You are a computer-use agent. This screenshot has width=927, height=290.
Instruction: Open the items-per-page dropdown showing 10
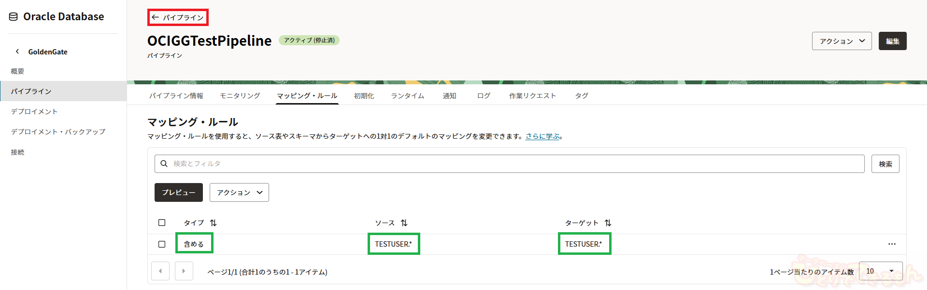click(x=881, y=271)
